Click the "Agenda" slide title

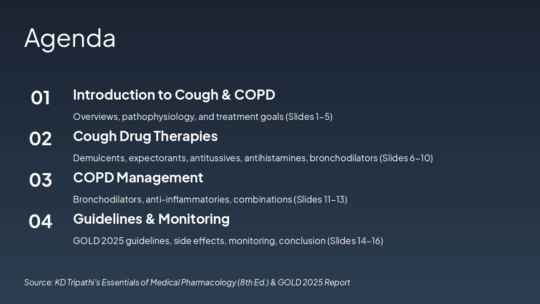point(70,38)
